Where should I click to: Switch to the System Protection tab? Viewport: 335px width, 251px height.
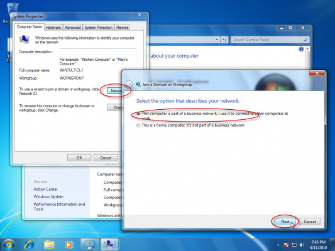coord(99,28)
